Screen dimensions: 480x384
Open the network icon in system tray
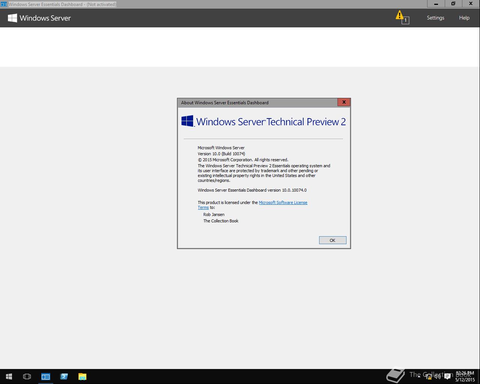click(428, 376)
